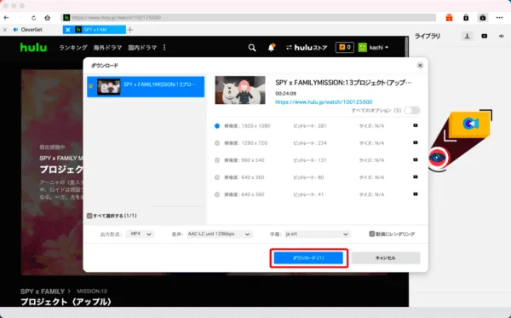Click the floating CleverGet camera download icon
Image resolution: width=511 pixels, height=318 pixels.
pos(470,124)
